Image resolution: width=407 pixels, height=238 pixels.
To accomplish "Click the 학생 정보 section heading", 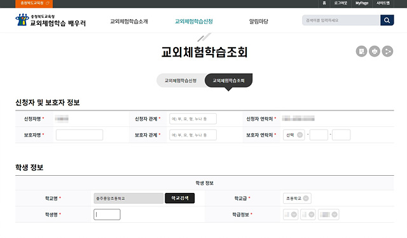I will (x=29, y=168).
